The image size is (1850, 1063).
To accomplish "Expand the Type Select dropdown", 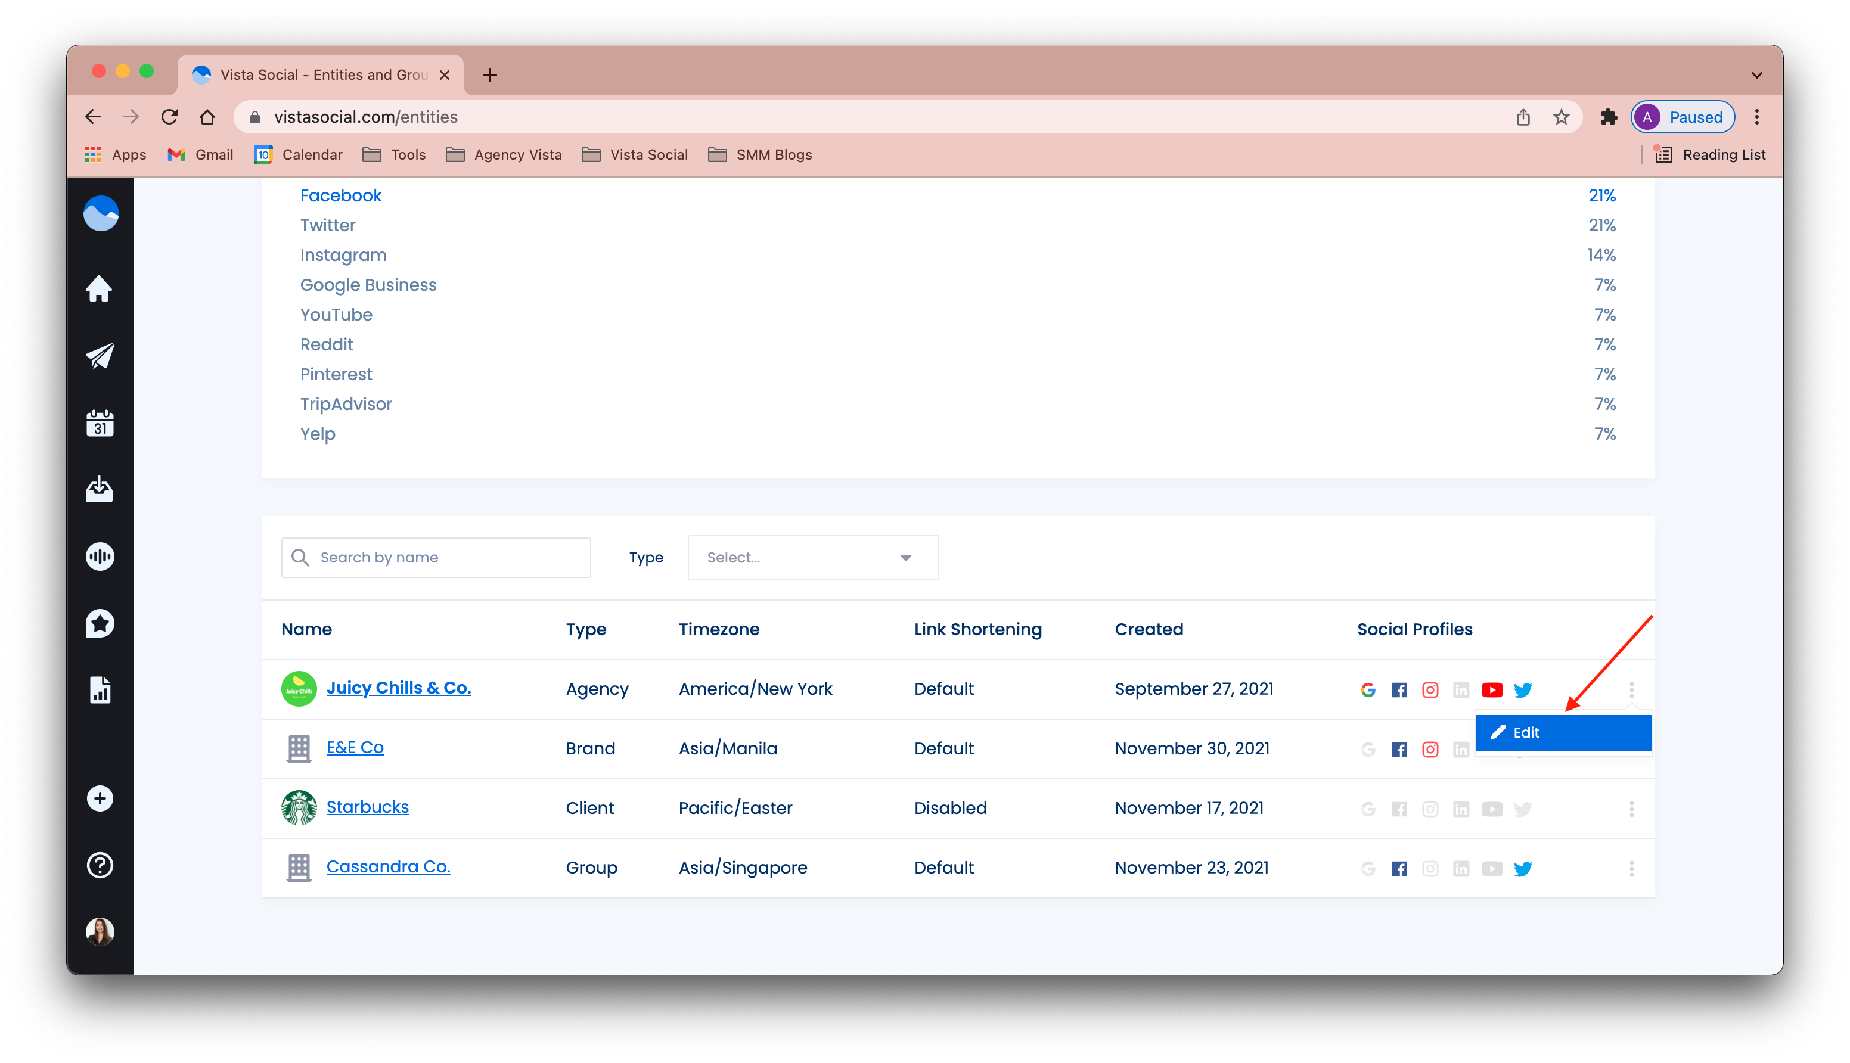I will click(812, 558).
